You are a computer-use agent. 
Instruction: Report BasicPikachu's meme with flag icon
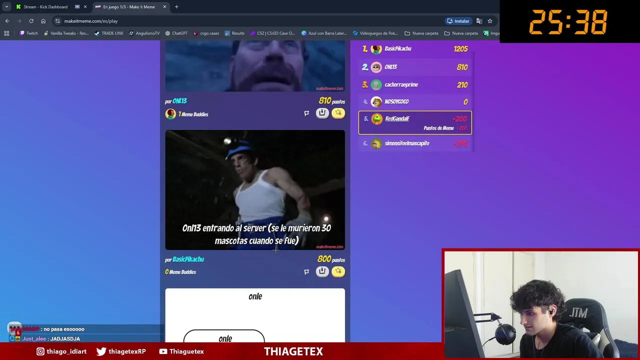click(306, 272)
